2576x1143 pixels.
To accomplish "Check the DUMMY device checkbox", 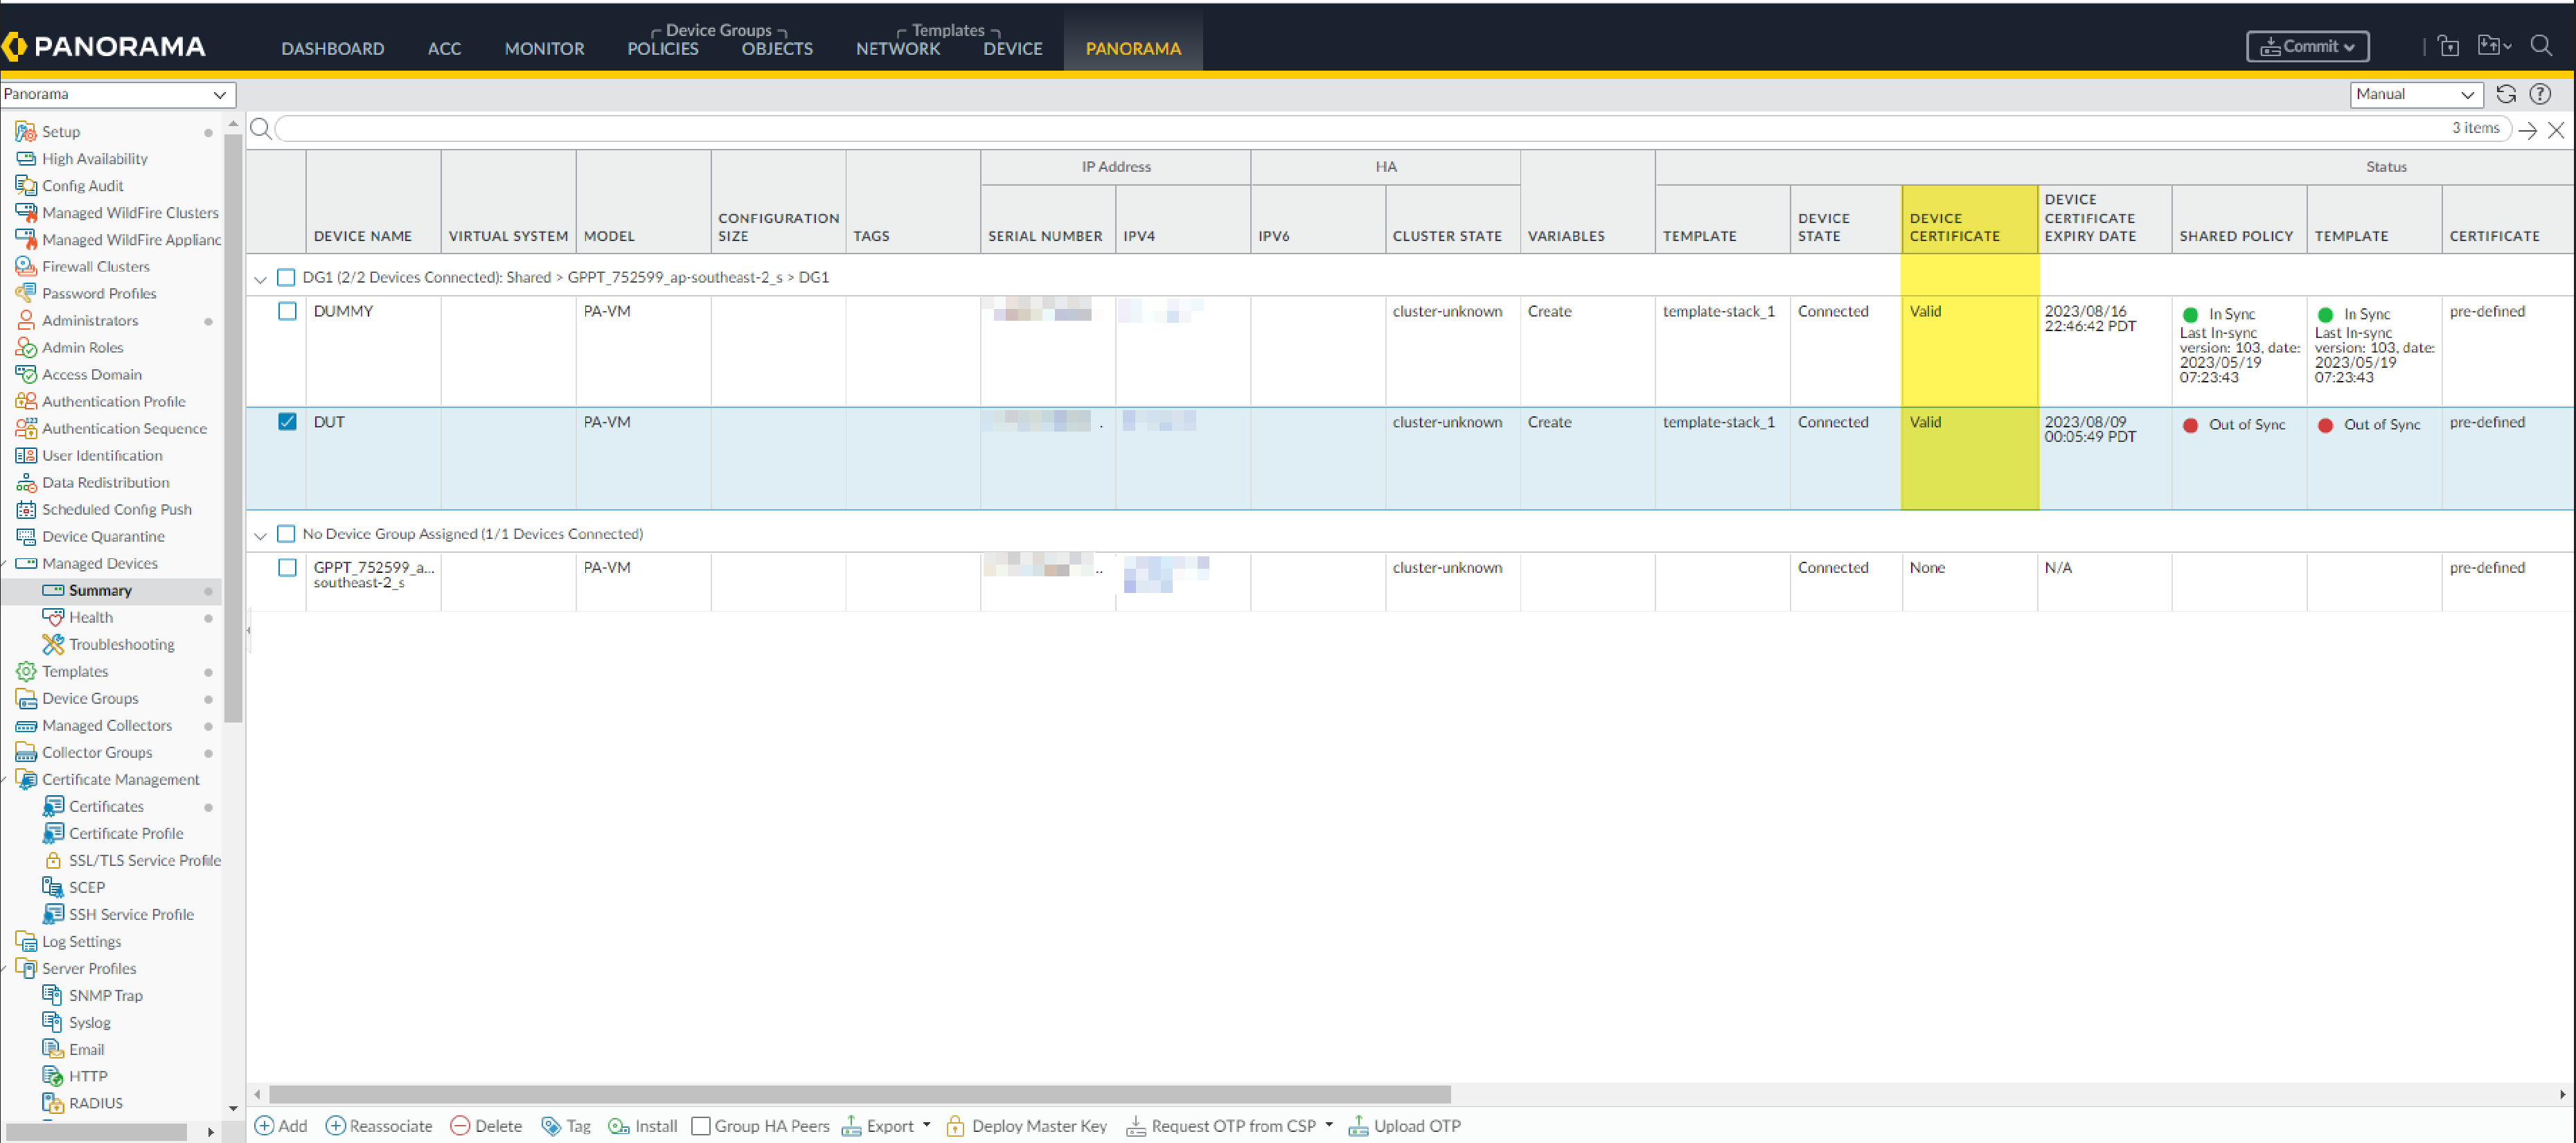I will click(x=287, y=311).
